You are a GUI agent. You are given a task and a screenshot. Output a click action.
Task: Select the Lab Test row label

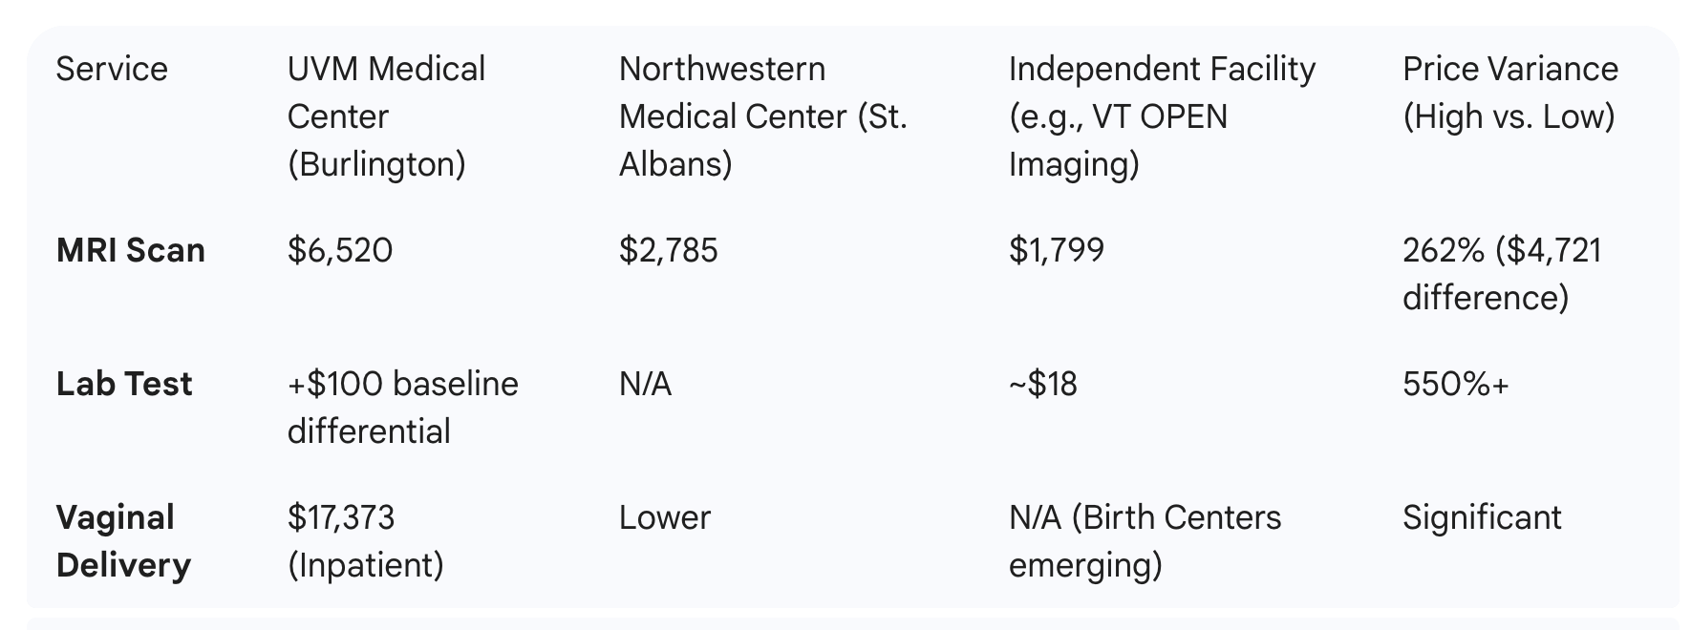124,384
